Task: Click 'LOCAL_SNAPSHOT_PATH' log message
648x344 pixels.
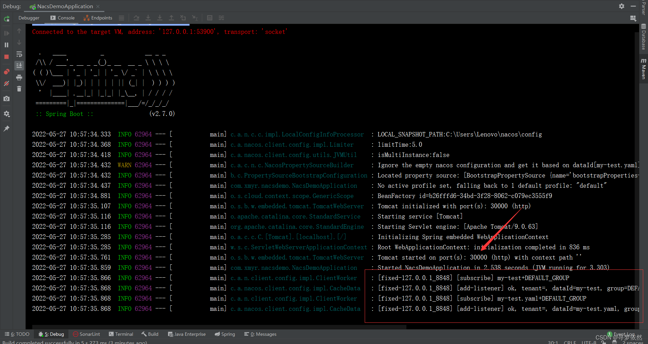Action: point(459,134)
